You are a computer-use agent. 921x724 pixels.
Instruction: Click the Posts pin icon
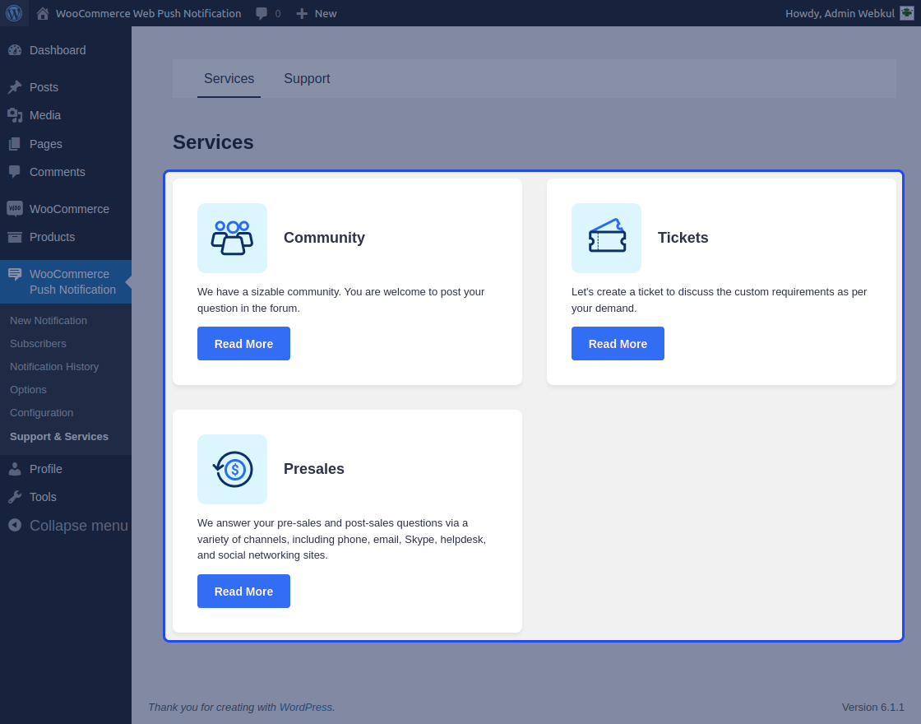(15, 87)
